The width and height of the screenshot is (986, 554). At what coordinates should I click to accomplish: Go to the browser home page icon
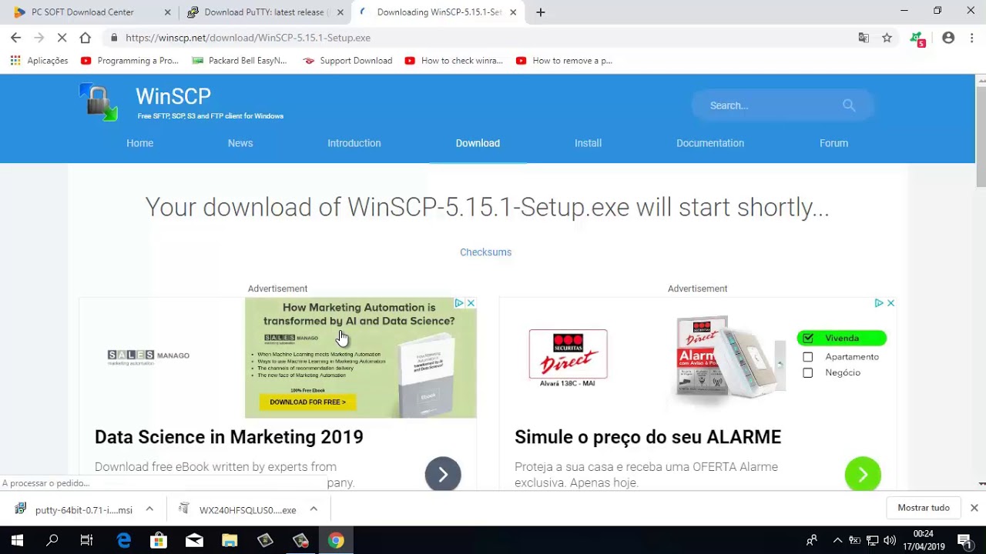click(86, 38)
